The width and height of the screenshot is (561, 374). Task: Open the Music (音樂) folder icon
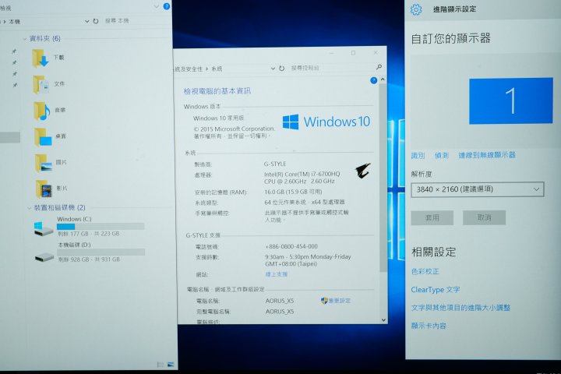[42, 111]
